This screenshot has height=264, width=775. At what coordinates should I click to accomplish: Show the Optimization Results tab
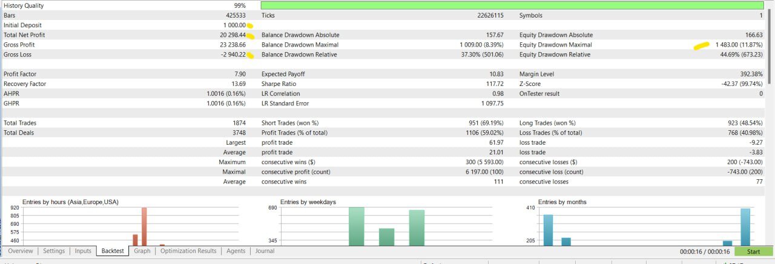tap(188, 251)
